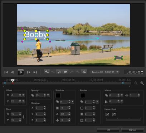Open the Opacity slider dropdown
Viewport: 146px width, 133px height.
(48, 95)
